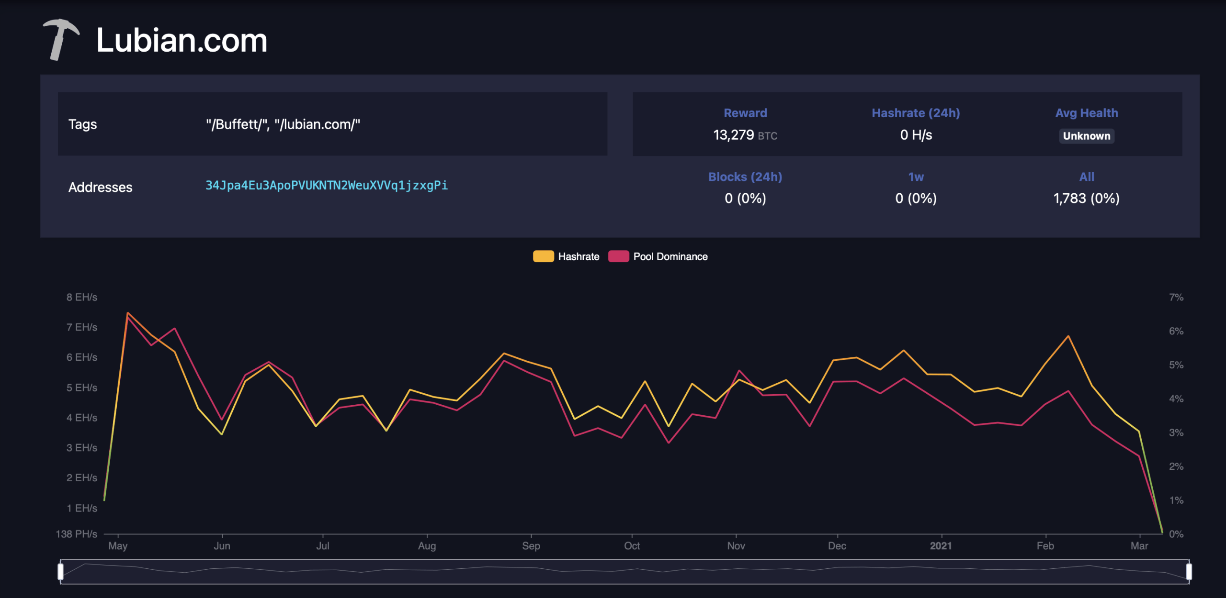Screen dimensions: 1226x598
Task: Click the 1w blocks header
Action: [x=916, y=177]
